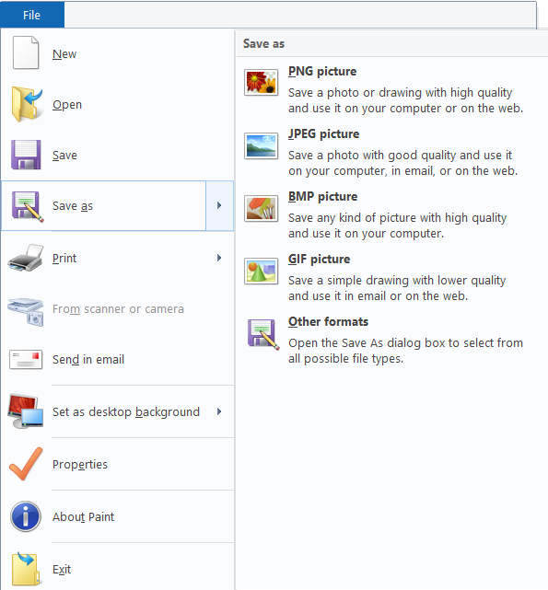Image resolution: width=548 pixels, height=590 pixels.
Task: Choose Send in email
Action: coord(117,359)
